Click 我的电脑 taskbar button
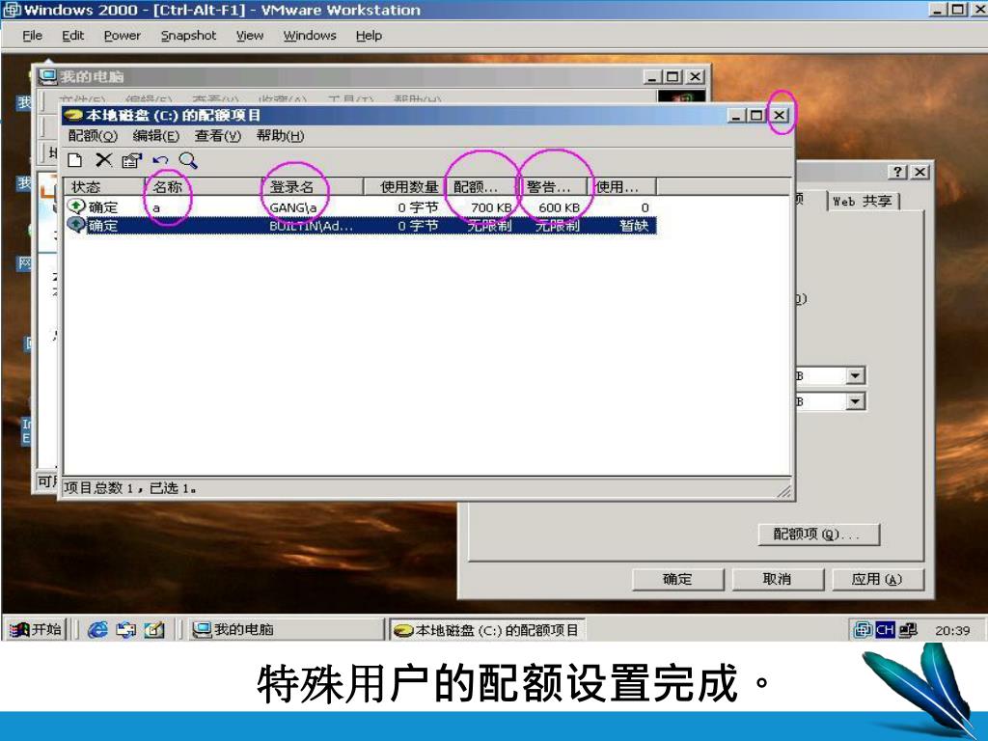The height and width of the screenshot is (741, 988). 285,629
